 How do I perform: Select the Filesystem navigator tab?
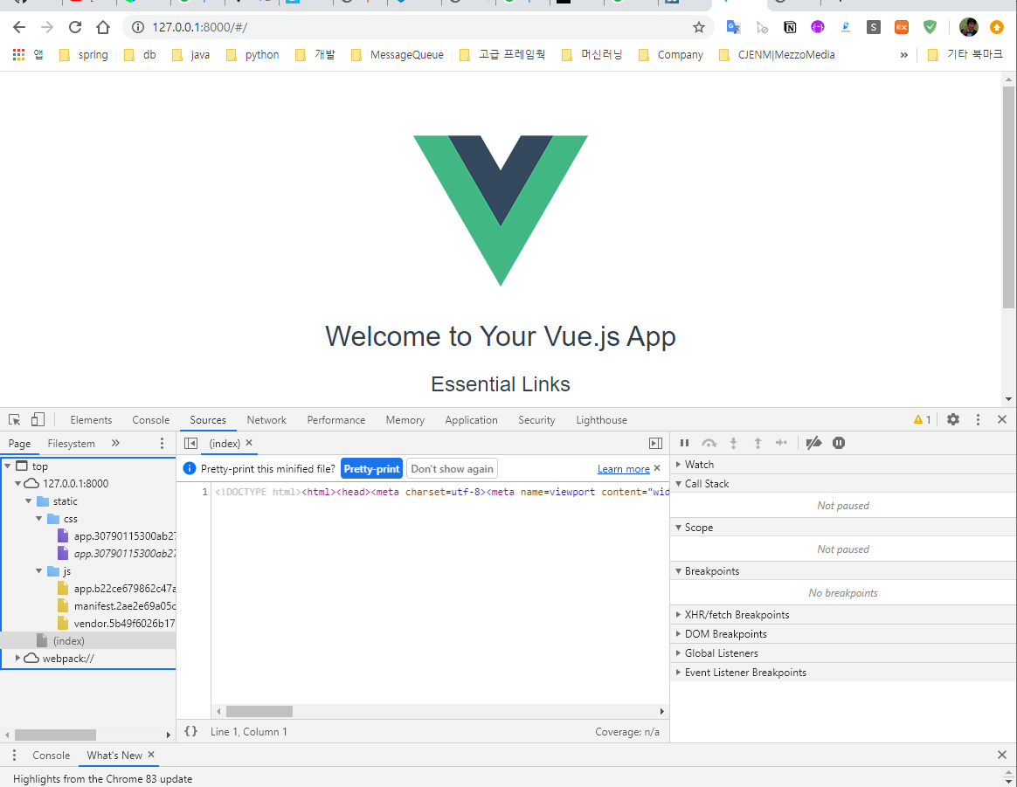(x=72, y=444)
